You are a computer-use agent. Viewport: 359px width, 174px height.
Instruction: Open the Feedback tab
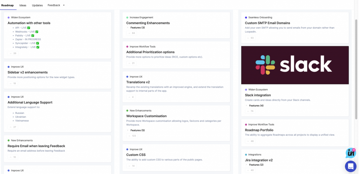[x=54, y=5]
